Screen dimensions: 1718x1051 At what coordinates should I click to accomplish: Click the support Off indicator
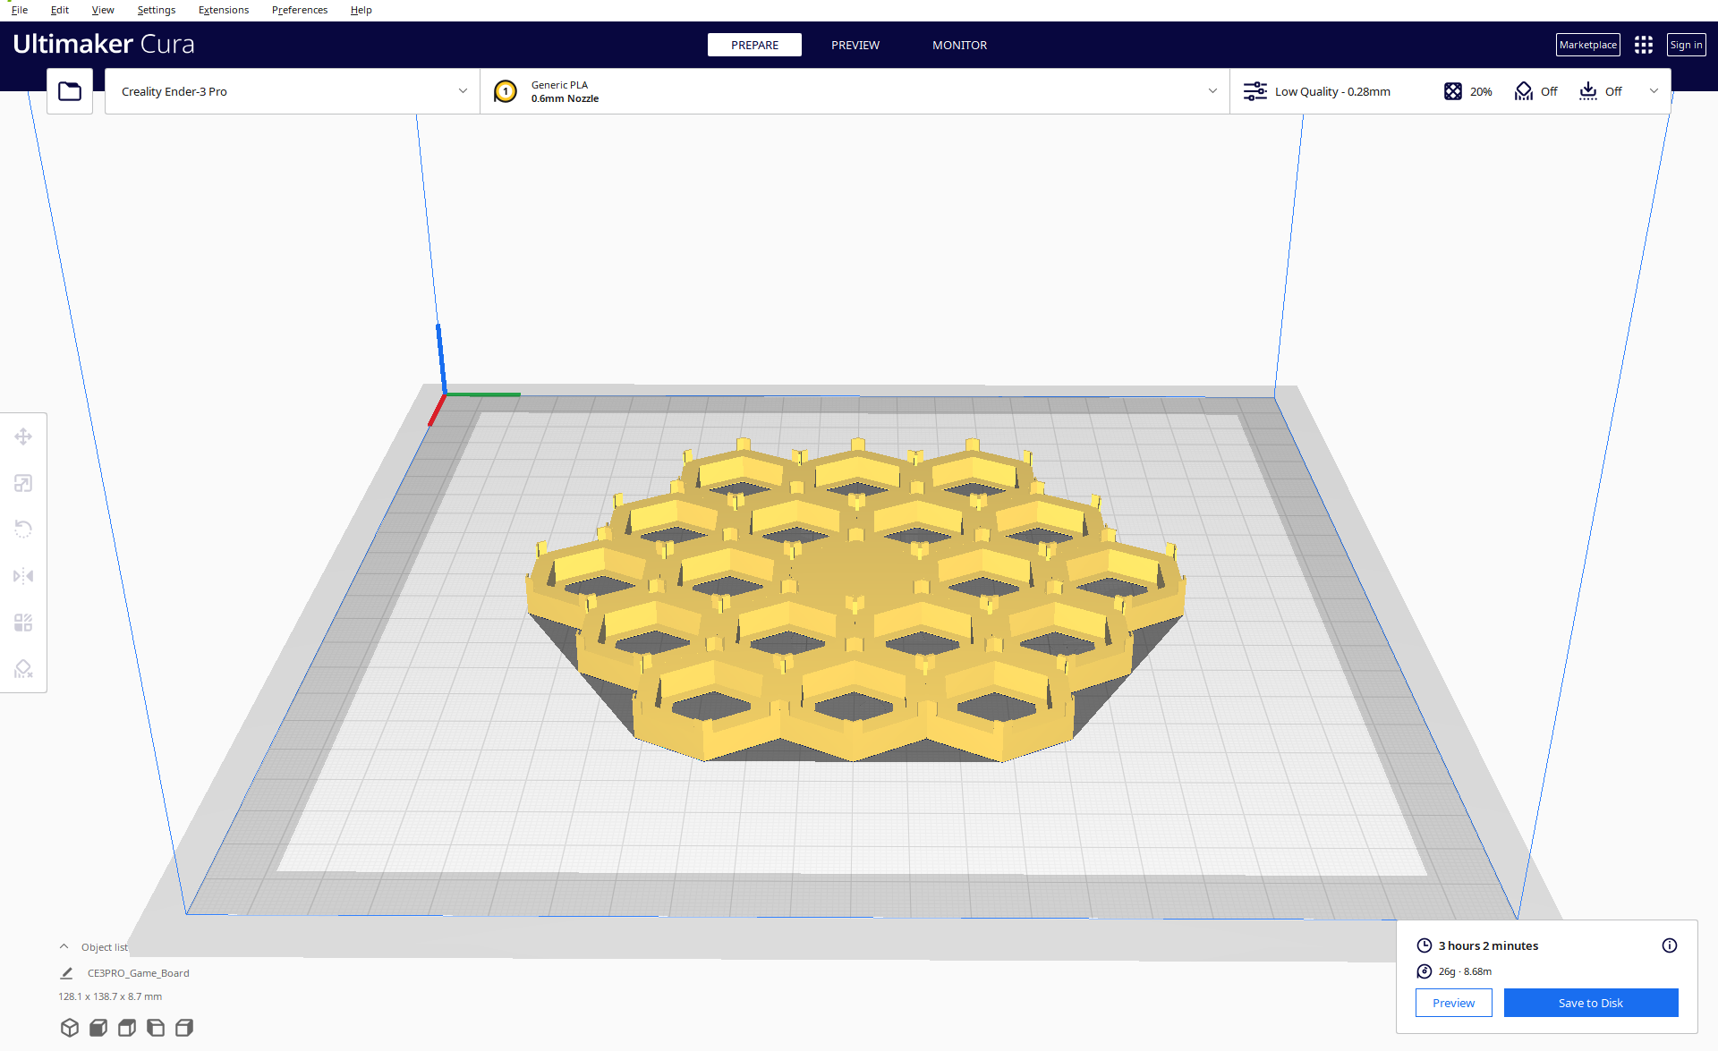[1536, 91]
